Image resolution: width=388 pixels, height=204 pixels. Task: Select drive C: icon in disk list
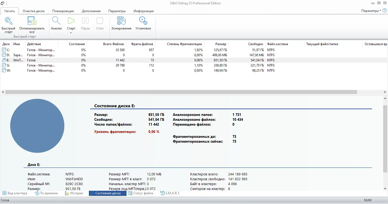point(4,50)
